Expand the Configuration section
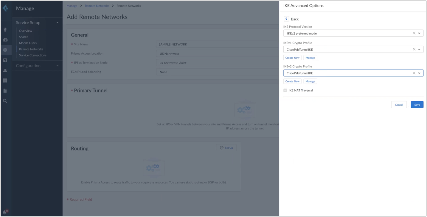Screen dimensions: 427x217 click(58, 66)
